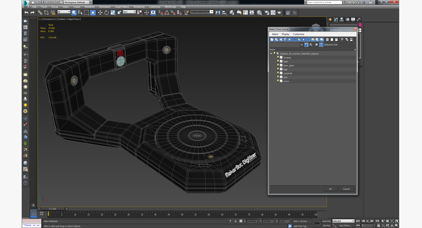
Task: Collapse Desktop_3D_Scanner_MakerBot_Digitizer tree node
Action: [271, 54]
